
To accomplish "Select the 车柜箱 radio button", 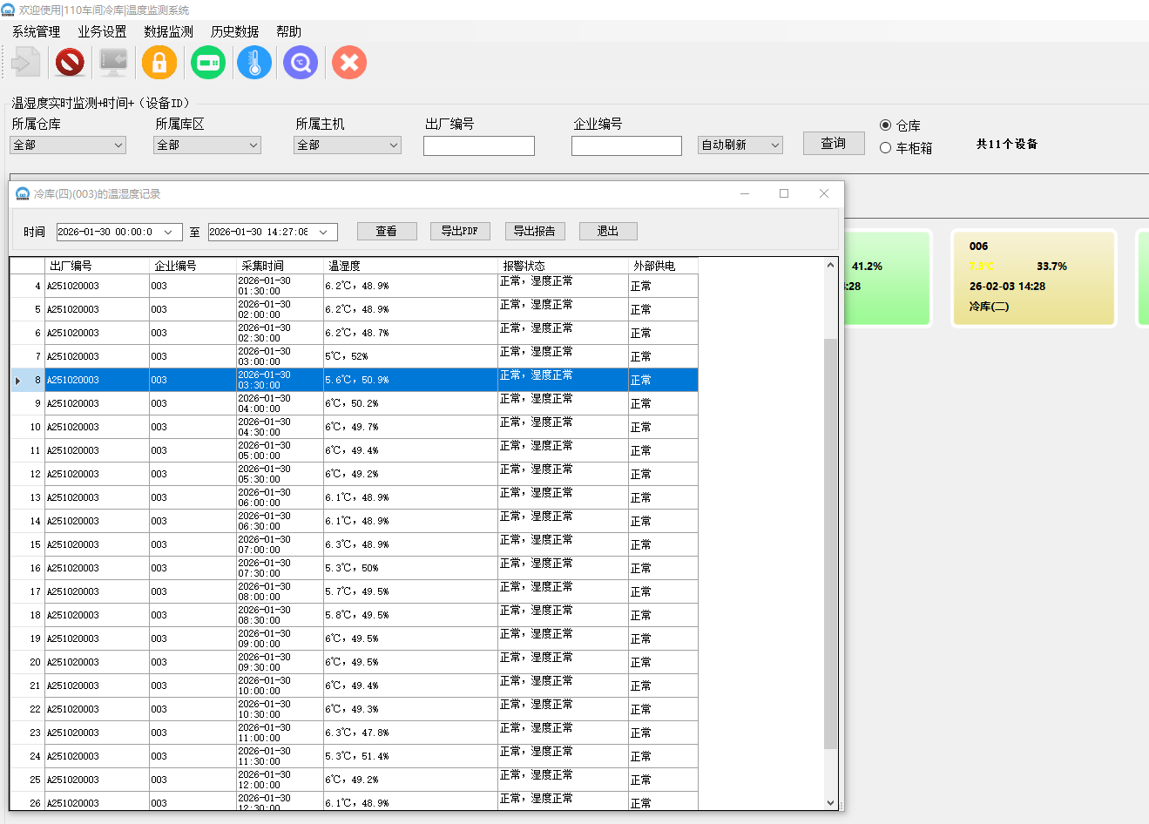I will coord(886,148).
